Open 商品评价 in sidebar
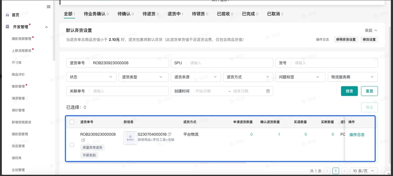The image size is (393, 176). (18, 74)
